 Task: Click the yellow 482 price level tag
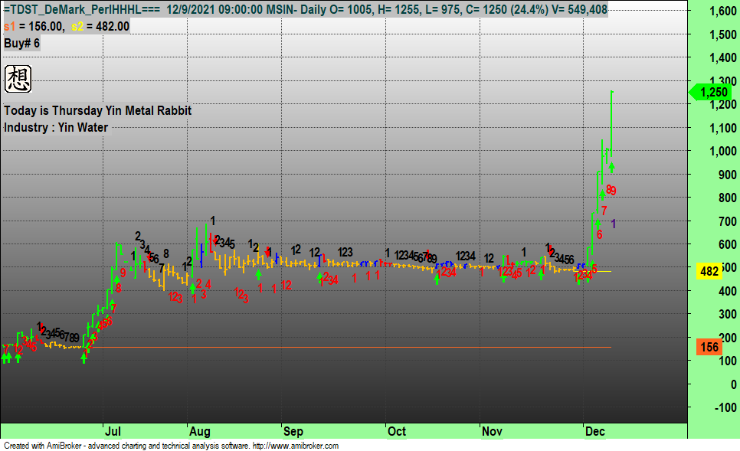coord(709,271)
